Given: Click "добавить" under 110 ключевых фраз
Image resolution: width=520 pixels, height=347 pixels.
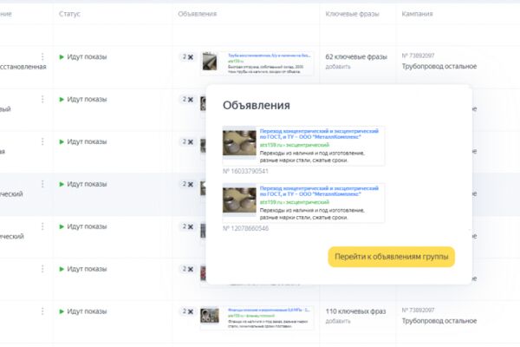Looking at the screenshot, I should (x=338, y=321).
